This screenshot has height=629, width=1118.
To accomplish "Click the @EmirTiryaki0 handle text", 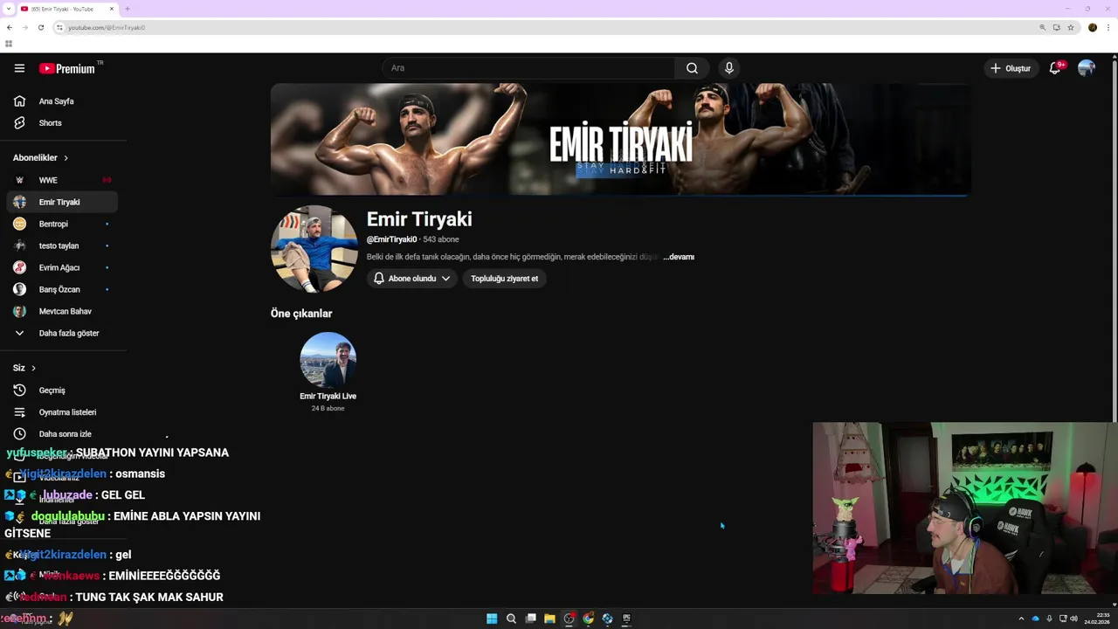I will [x=391, y=239].
